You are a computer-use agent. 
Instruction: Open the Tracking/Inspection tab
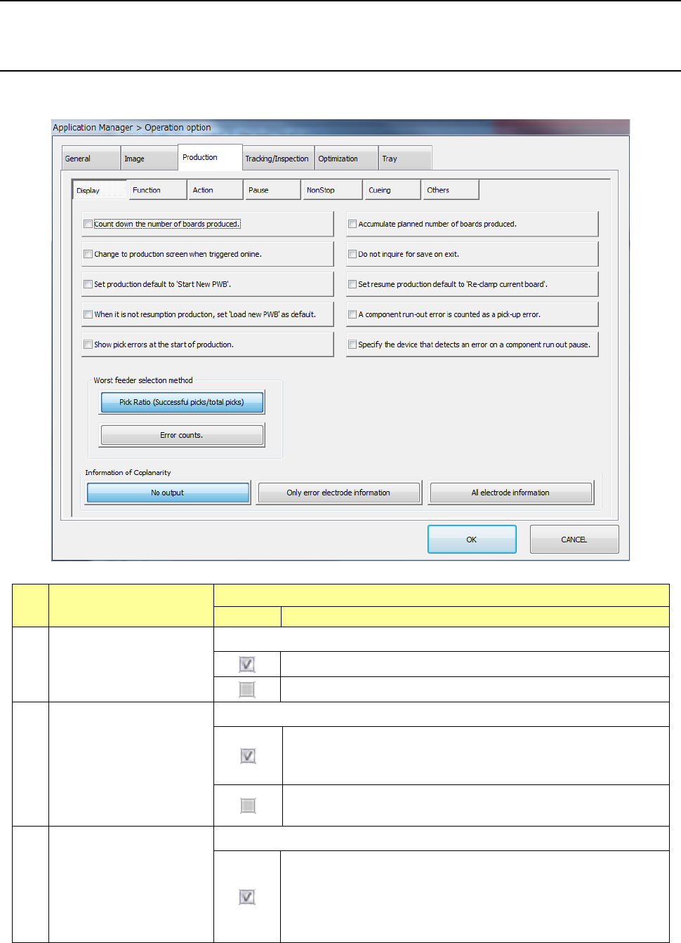(278, 159)
